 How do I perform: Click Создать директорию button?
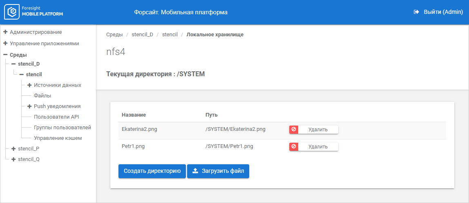click(152, 171)
